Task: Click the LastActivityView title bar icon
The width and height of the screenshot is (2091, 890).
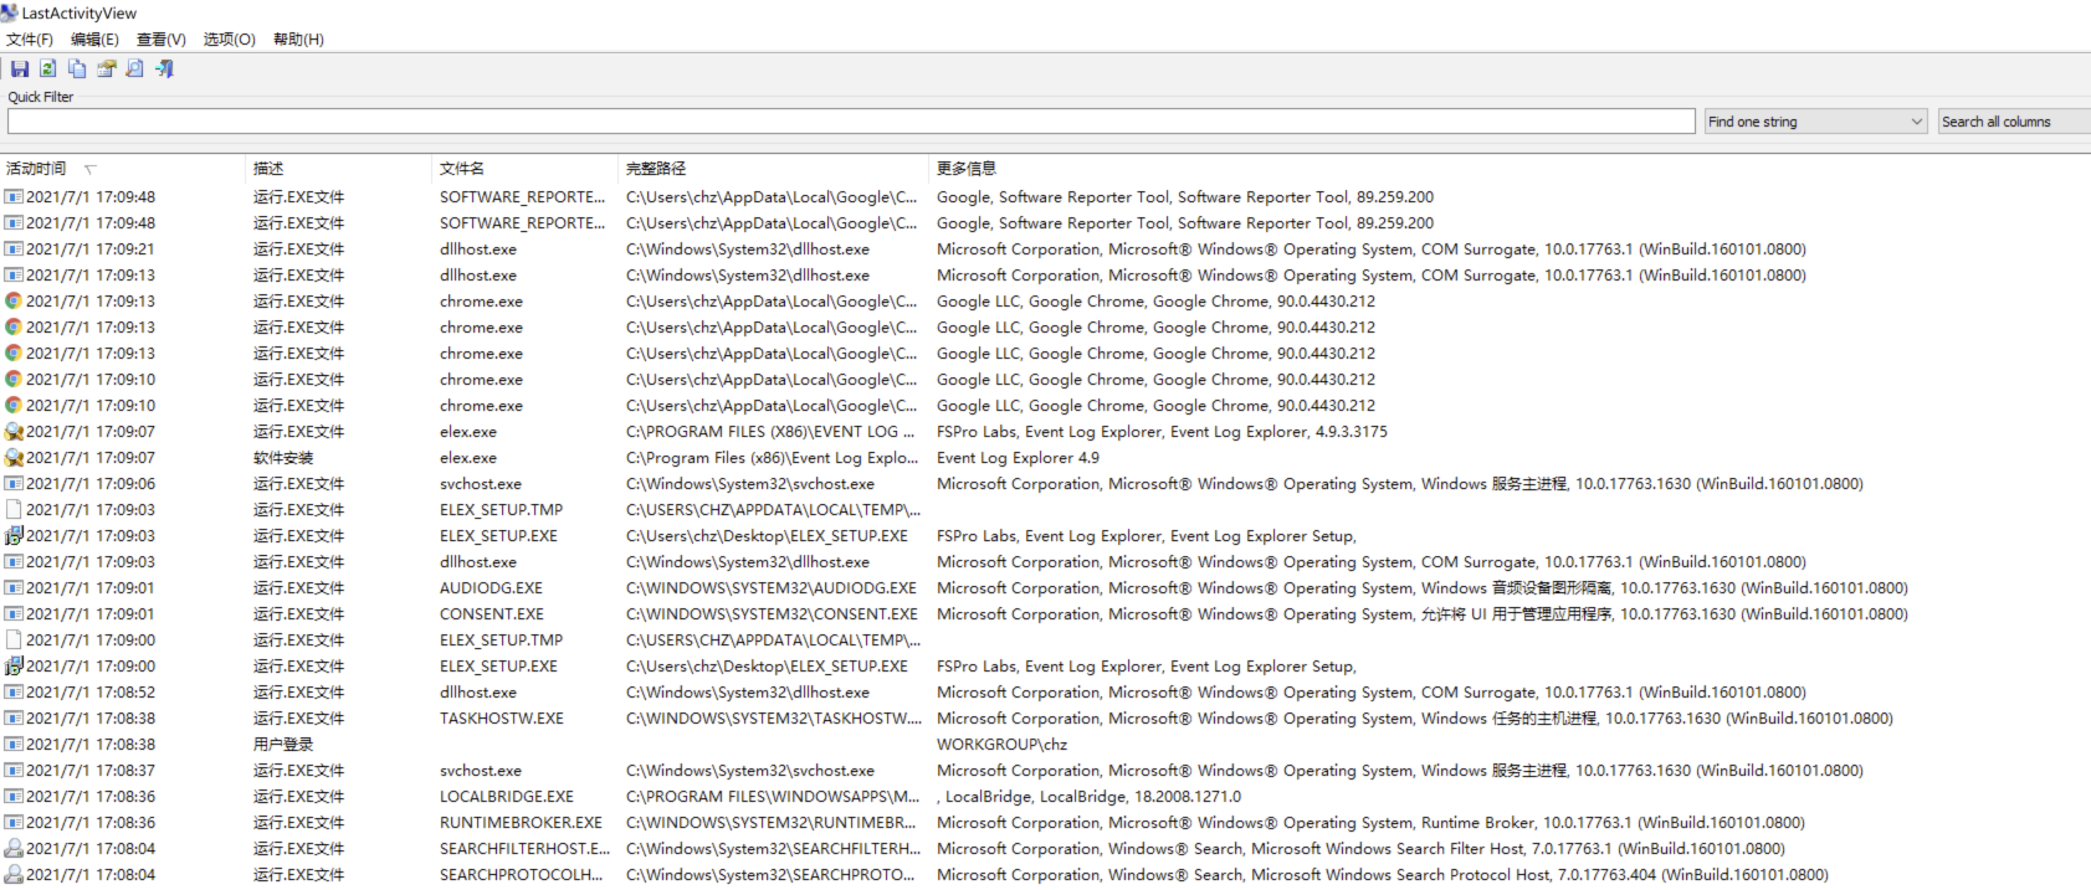Action: coord(9,12)
